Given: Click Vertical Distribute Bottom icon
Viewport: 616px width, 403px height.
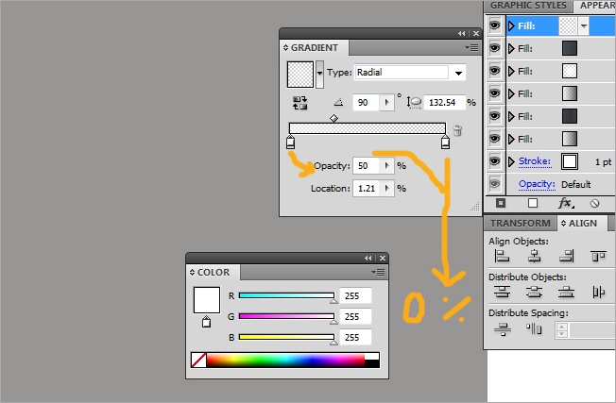Looking at the screenshot, I should tap(566, 292).
